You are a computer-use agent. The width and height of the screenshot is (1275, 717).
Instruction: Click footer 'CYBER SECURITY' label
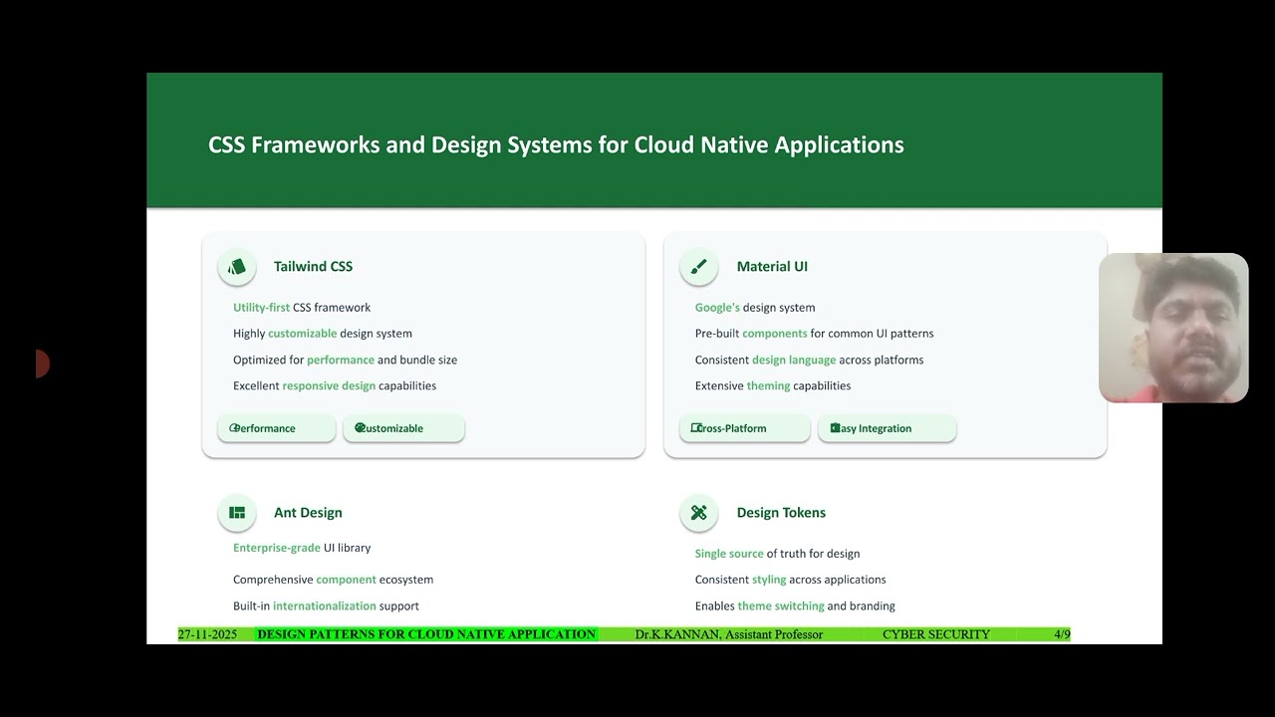point(936,634)
